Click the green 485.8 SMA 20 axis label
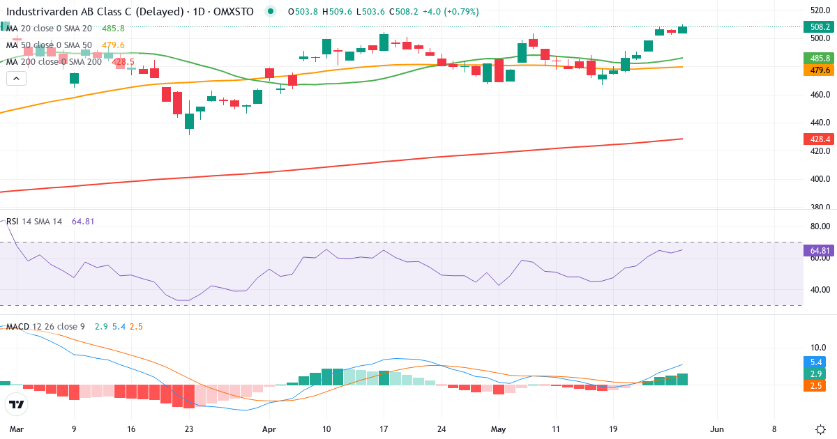The height and width of the screenshot is (439, 837). pos(820,59)
